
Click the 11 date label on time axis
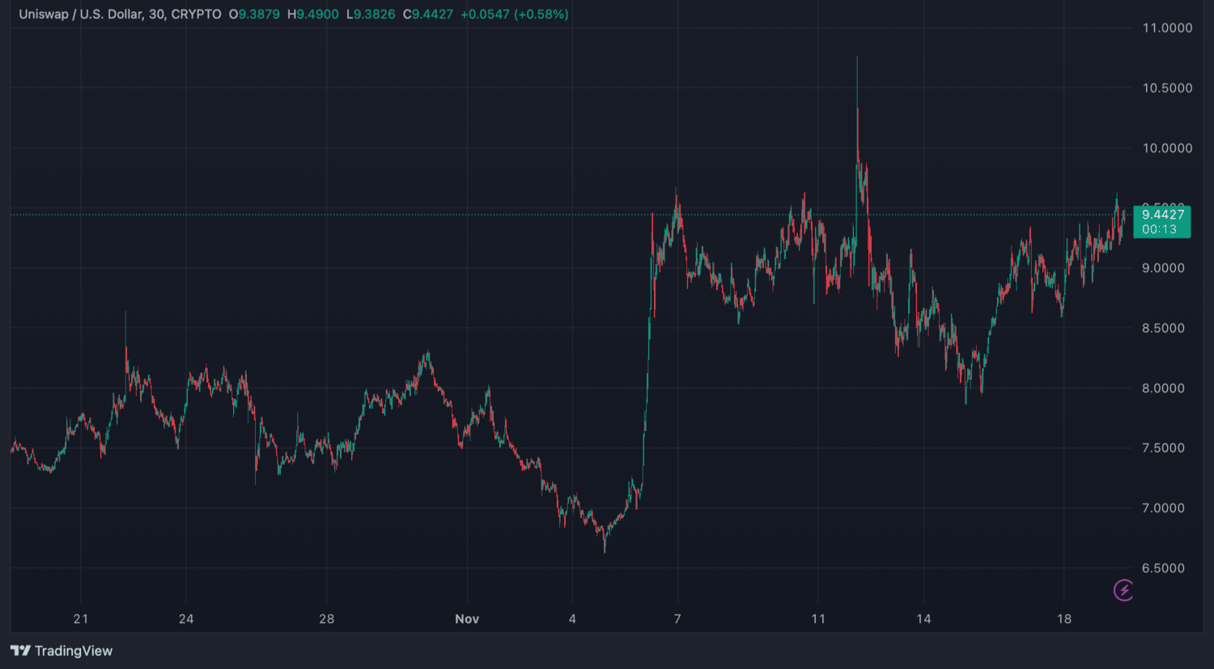(818, 619)
